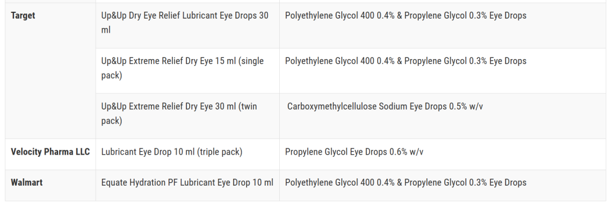Click '(single pack)' text in Target row
The image size is (608, 203).
tap(182, 68)
